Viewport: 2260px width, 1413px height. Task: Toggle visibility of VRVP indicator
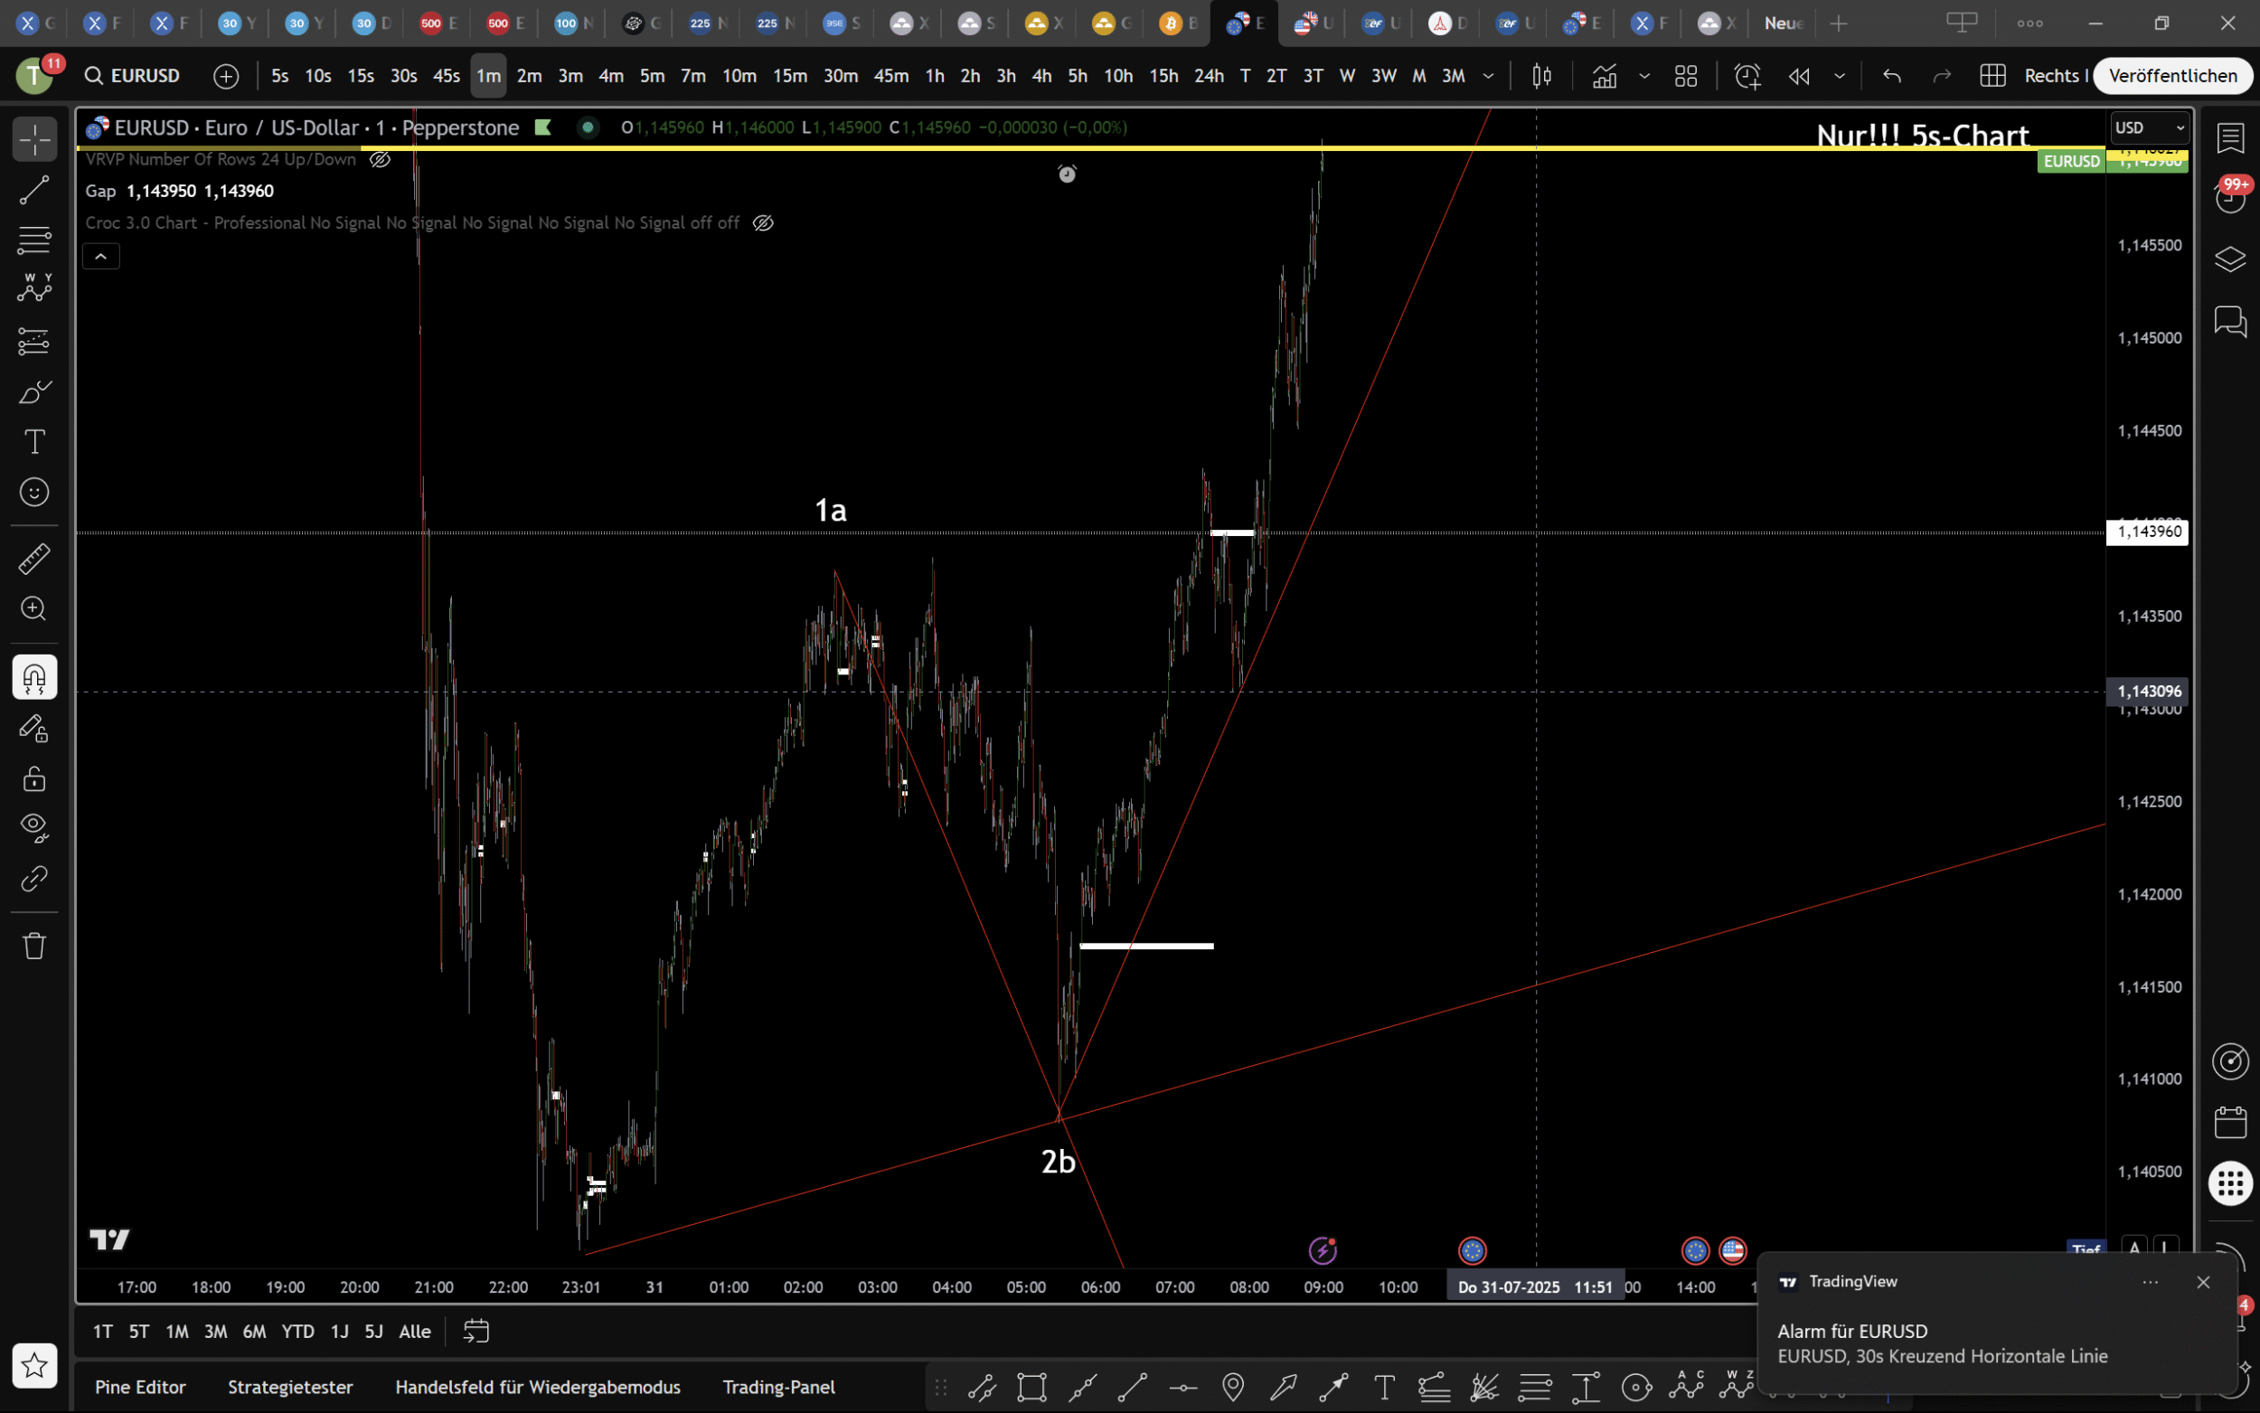click(x=380, y=160)
